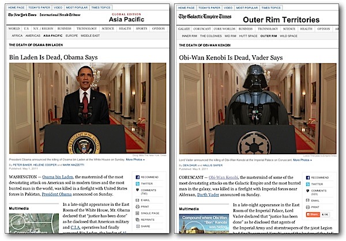This screenshot has width=346, height=241.
Task: Click the Twitter icon on the Galactic Empire Times page
Action: 308,184
